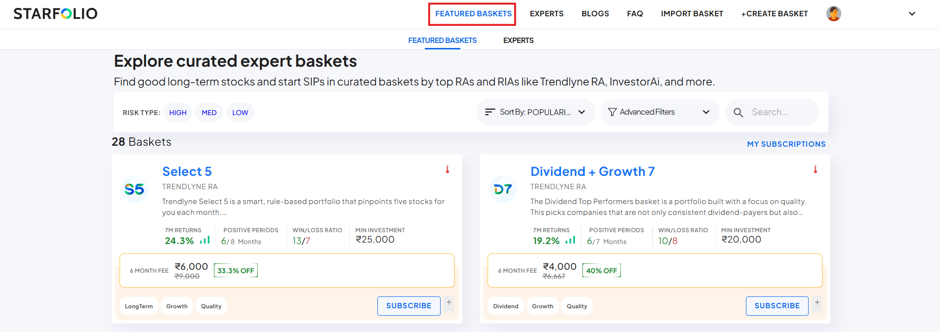Open the My Subscriptions link
Viewport: 940px width, 332px height.
[786, 144]
